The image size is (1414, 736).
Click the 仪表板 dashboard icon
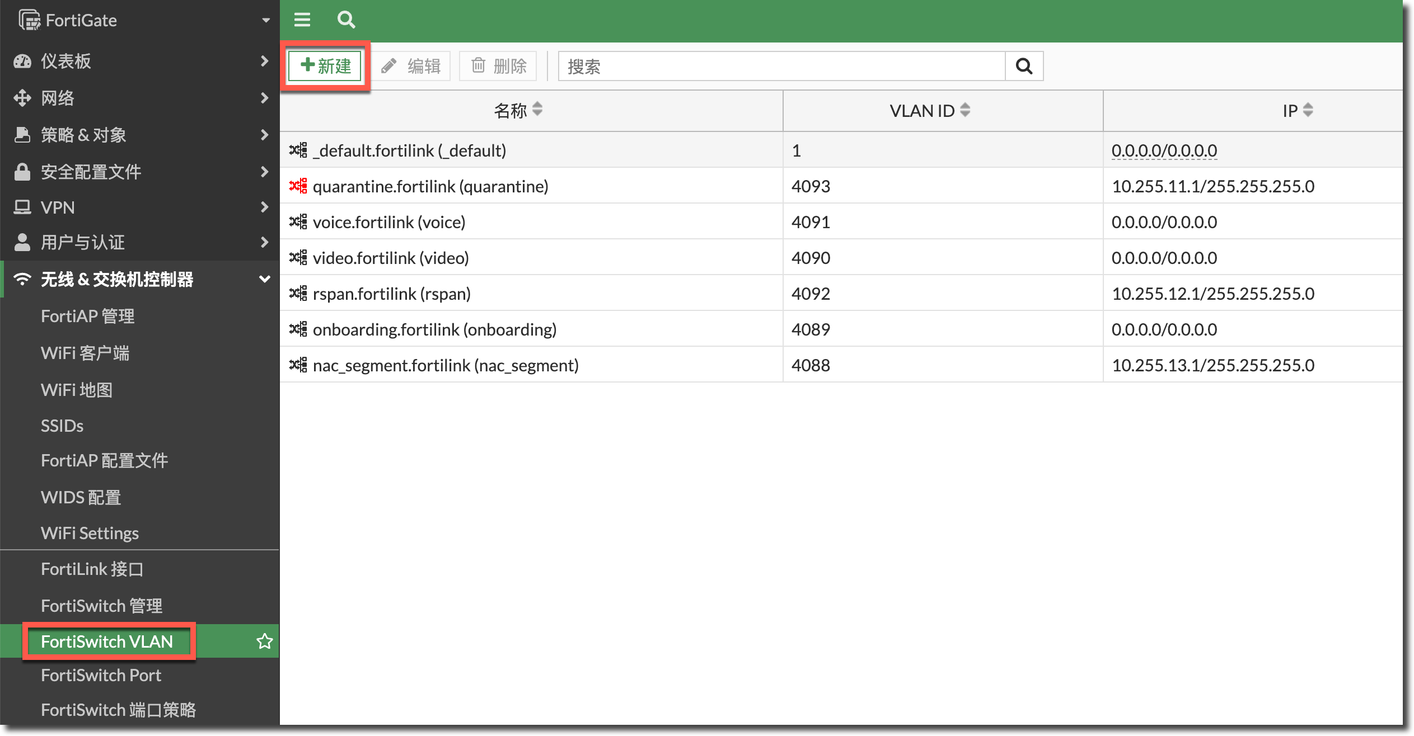22,61
